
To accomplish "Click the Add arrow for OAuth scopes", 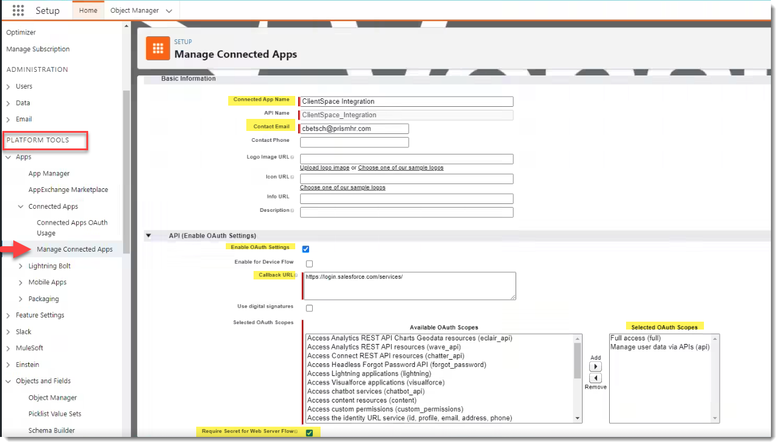I will pyautogui.click(x=595, y=367).
